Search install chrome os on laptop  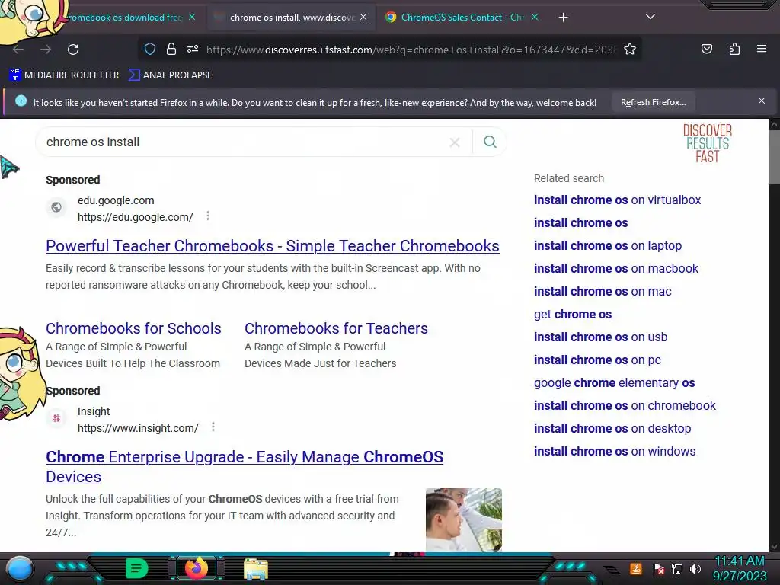607,246
